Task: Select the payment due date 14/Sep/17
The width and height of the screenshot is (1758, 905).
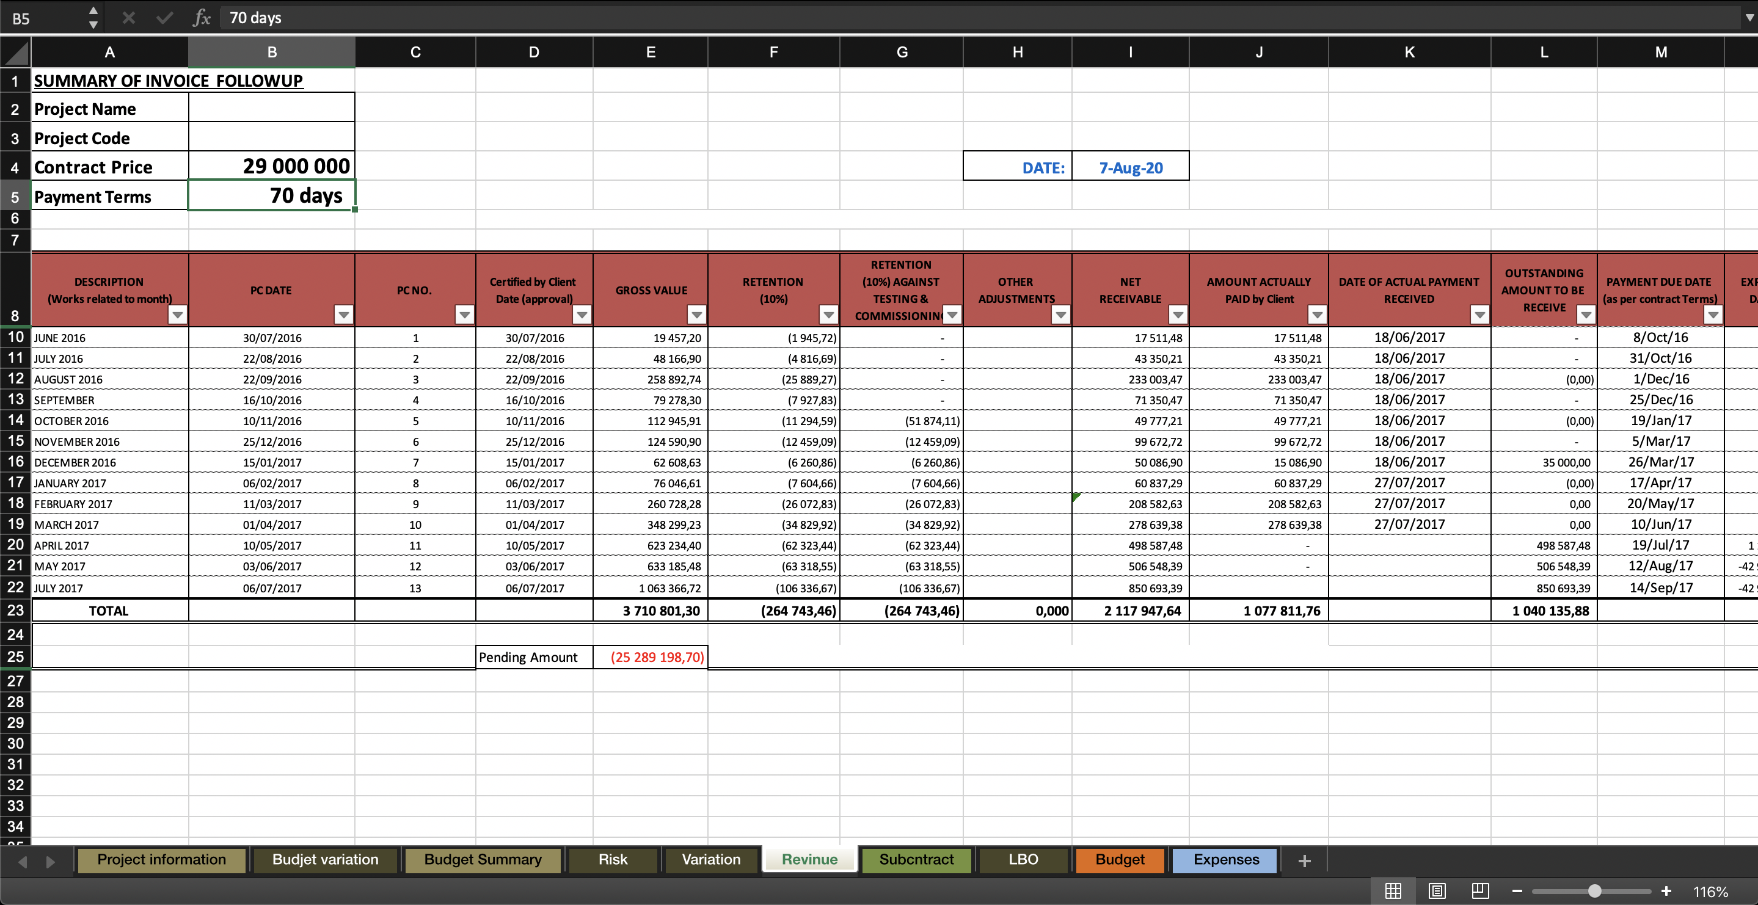Action: pos(1660,587)
